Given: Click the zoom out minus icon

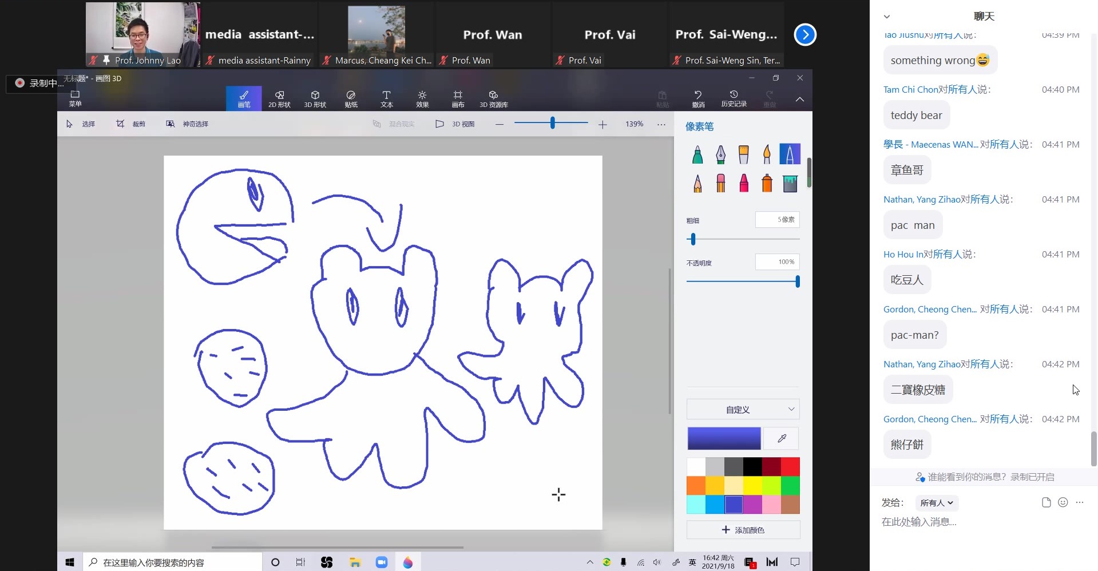Looking at the screenshot, I should 500,124.
